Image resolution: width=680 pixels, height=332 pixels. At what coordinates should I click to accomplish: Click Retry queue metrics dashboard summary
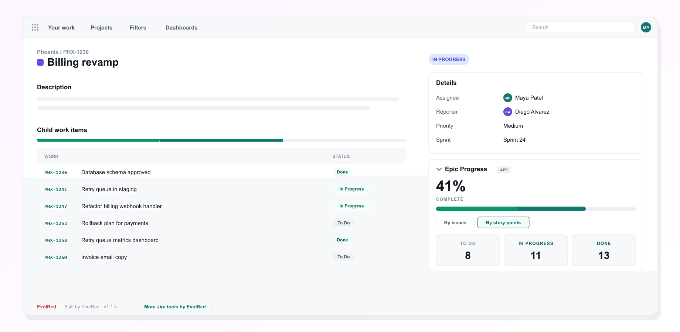coord(120,240)
